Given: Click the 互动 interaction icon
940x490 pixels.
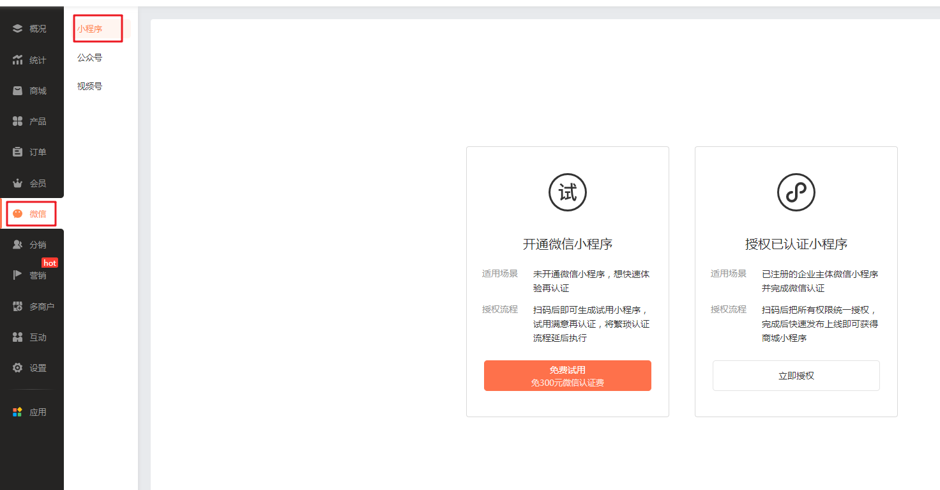Looking at the screenshot, I should click(x=17, y=337).
